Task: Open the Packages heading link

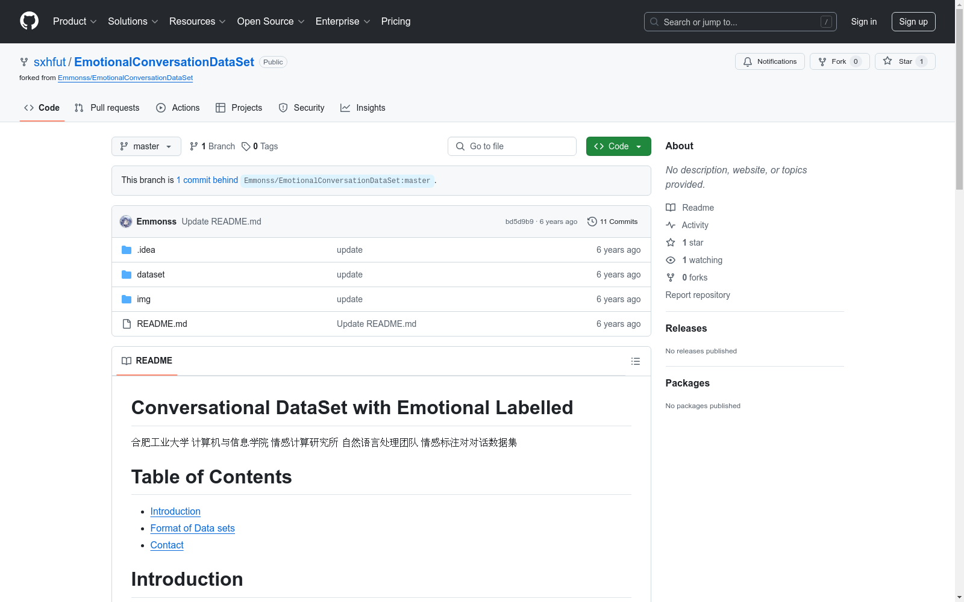Action: 687,383
